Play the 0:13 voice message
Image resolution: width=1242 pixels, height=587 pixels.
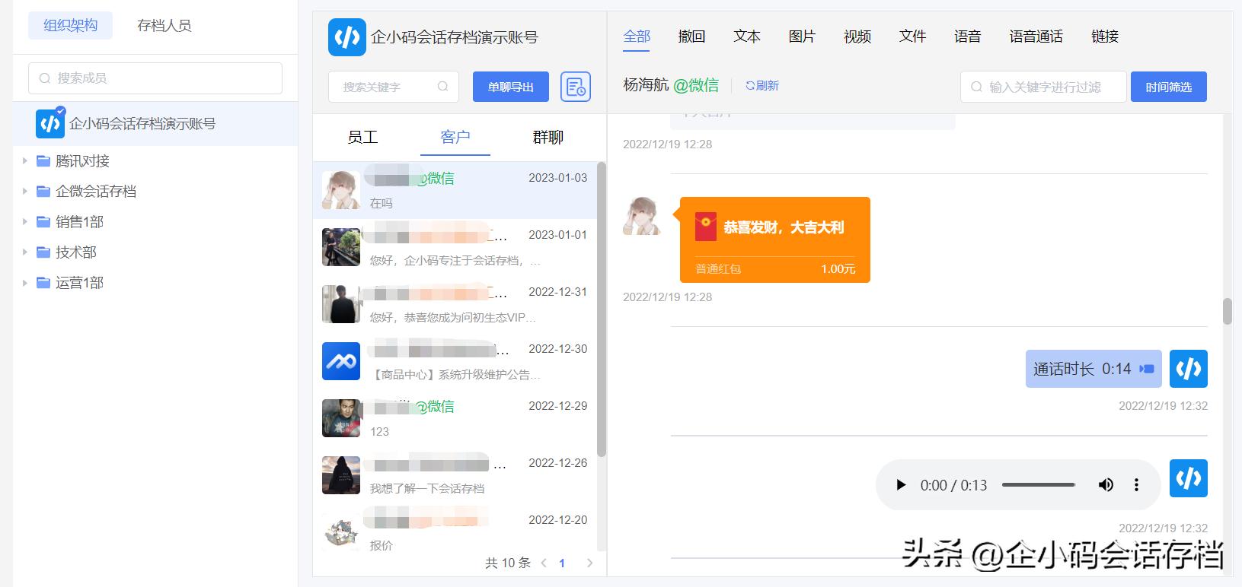(901, 485)
